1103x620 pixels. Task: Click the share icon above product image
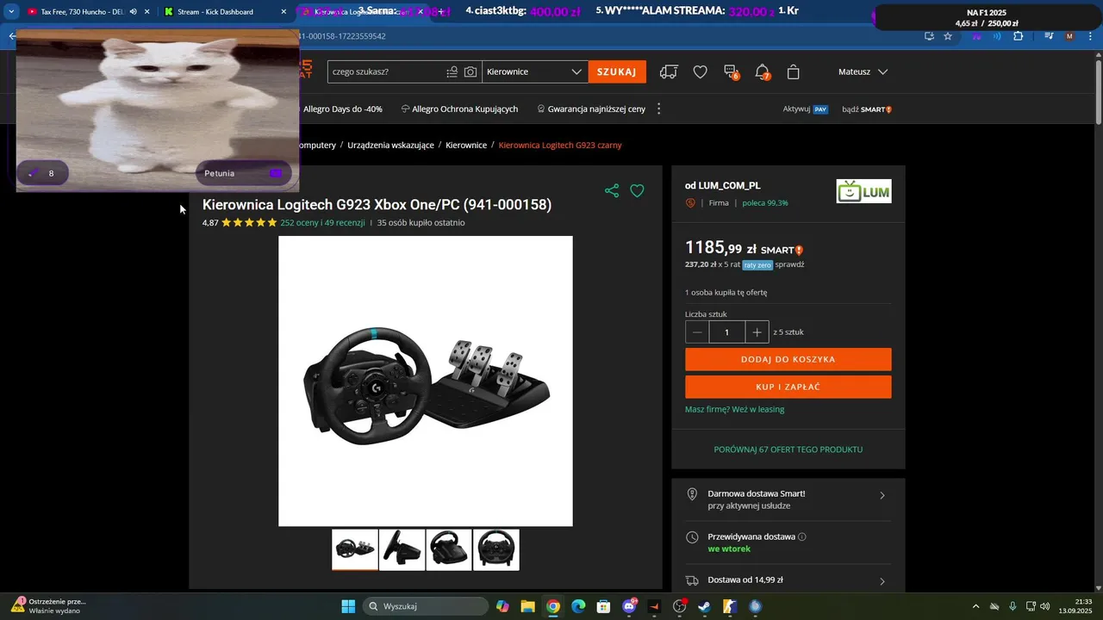click(612, 191)
